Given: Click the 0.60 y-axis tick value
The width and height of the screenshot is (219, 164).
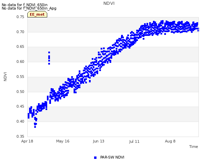Looking at the screenshot, I should (x=20, y=61).
